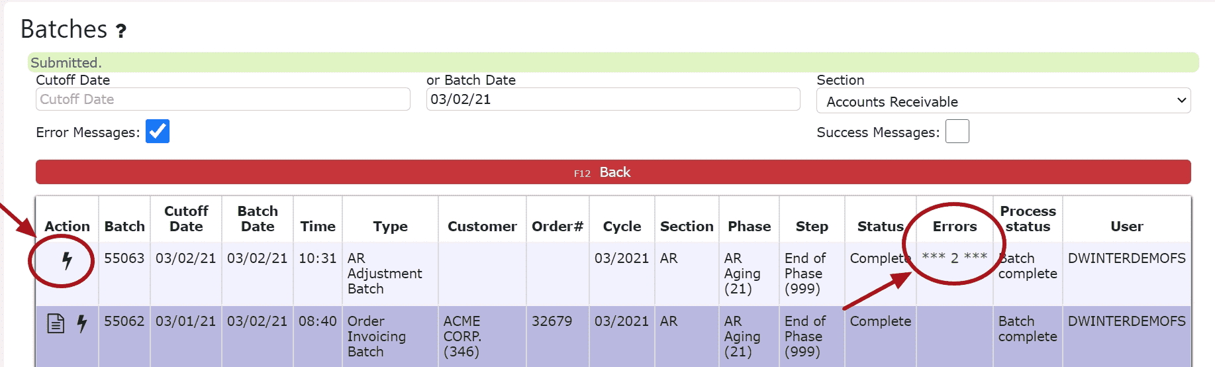Click the Batch column header
This screenshot has width=1215, height=367.
[124, 227]
